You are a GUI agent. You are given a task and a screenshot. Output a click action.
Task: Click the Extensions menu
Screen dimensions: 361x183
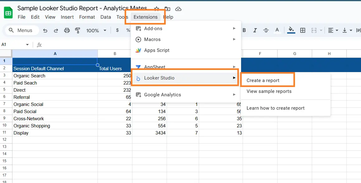pos(145,17)
